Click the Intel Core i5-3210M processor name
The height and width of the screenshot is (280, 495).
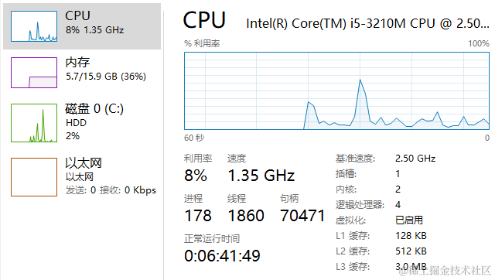pos(367,23)
